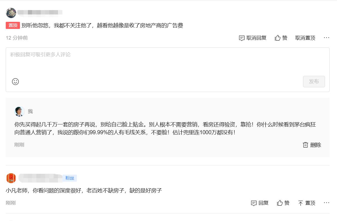
Task: Click 刚刚 timestamp under my reply
Action: coord(19,145)
